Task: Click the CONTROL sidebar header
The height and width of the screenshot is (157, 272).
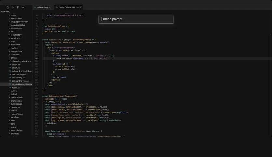Action: pos(6,12)
